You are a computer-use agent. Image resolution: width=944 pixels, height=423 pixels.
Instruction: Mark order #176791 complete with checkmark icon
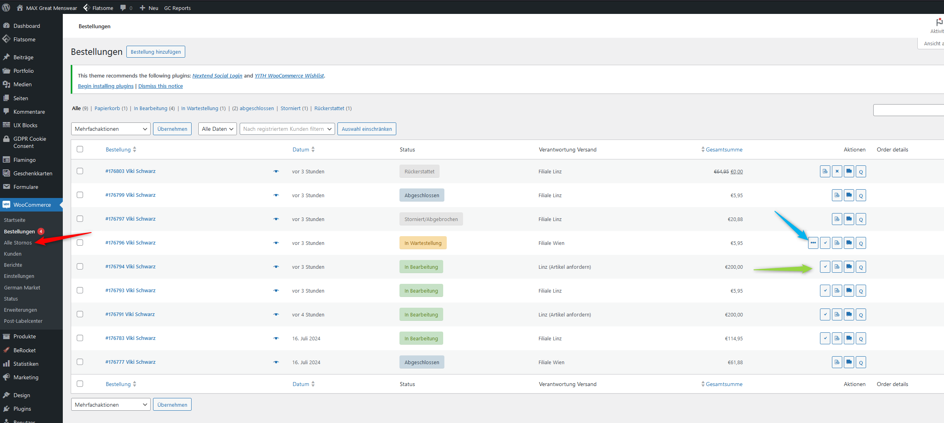pos(825,314)
